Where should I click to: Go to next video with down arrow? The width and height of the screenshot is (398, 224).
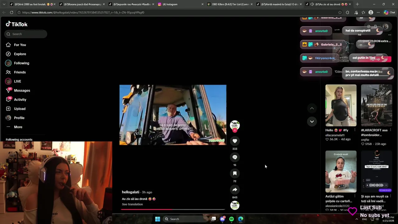[312, 121]
